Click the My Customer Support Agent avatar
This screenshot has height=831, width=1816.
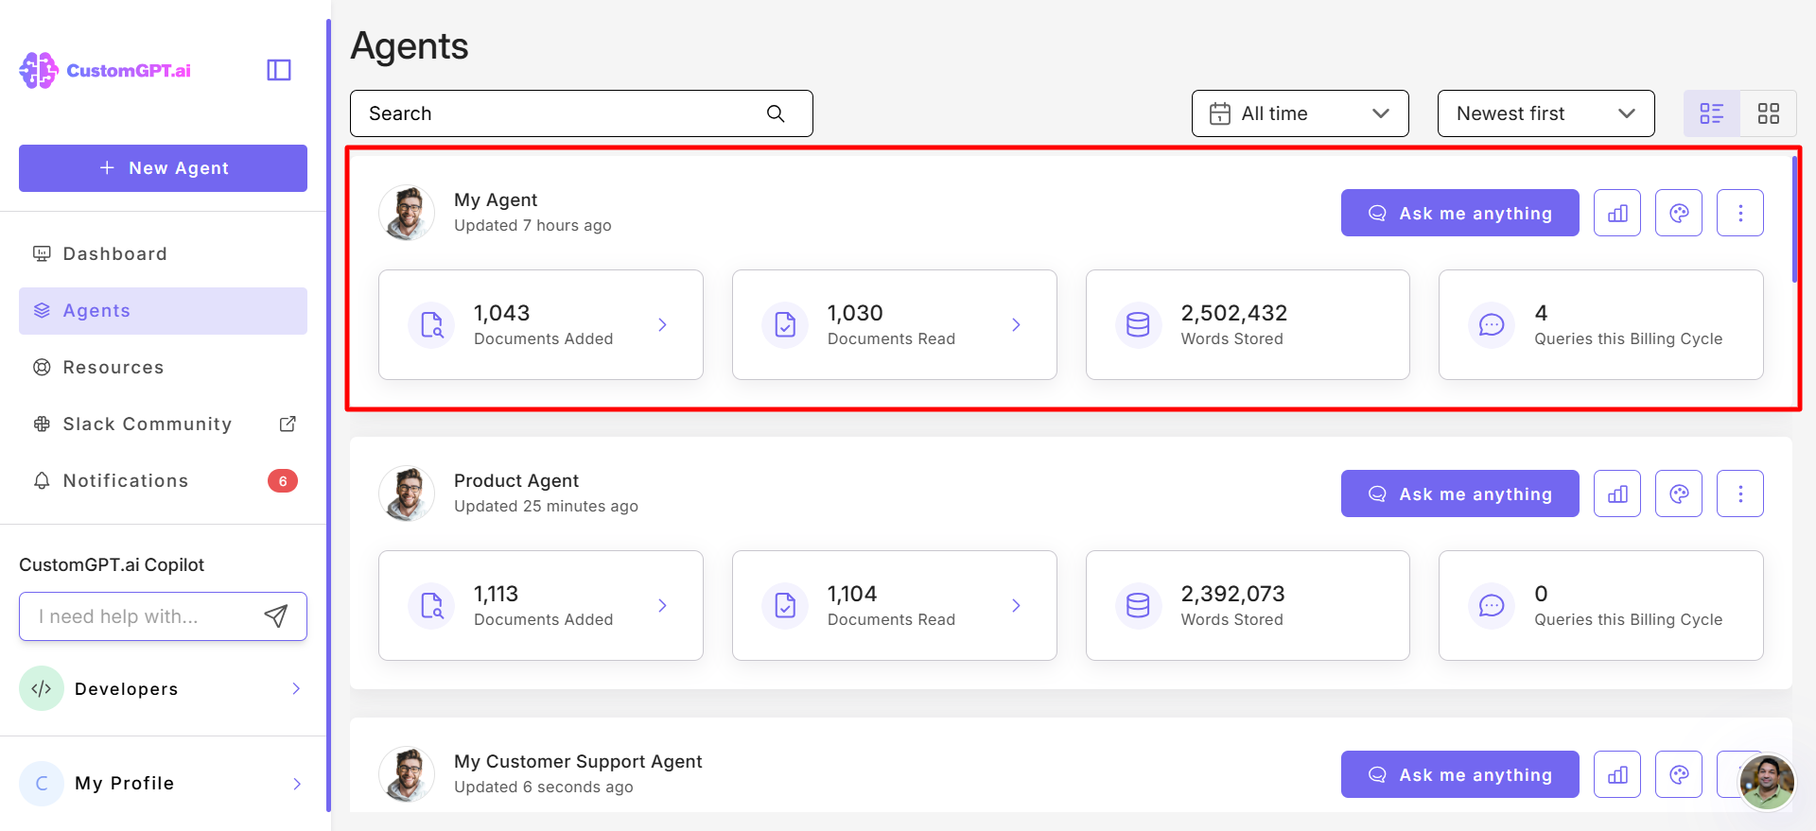click(x=407, y=774)
